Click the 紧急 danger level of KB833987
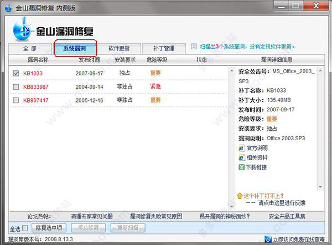The height and width of the screenshot is (245, 332). point(155,86)
